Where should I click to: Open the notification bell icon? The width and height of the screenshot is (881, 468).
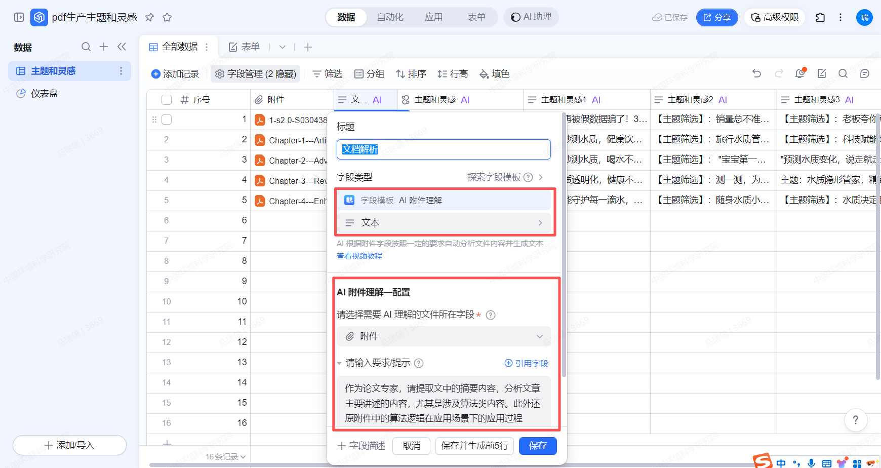pyautogui.click(x=800, y=73)
